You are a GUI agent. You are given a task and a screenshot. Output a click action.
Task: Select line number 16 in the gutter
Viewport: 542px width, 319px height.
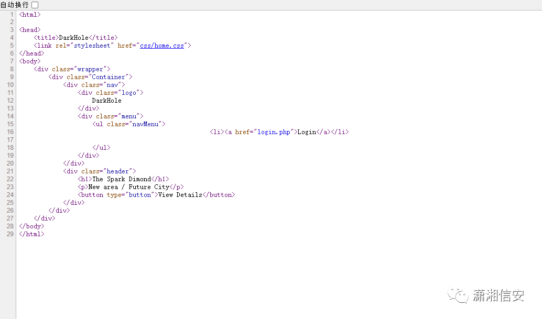coord(10,132)
